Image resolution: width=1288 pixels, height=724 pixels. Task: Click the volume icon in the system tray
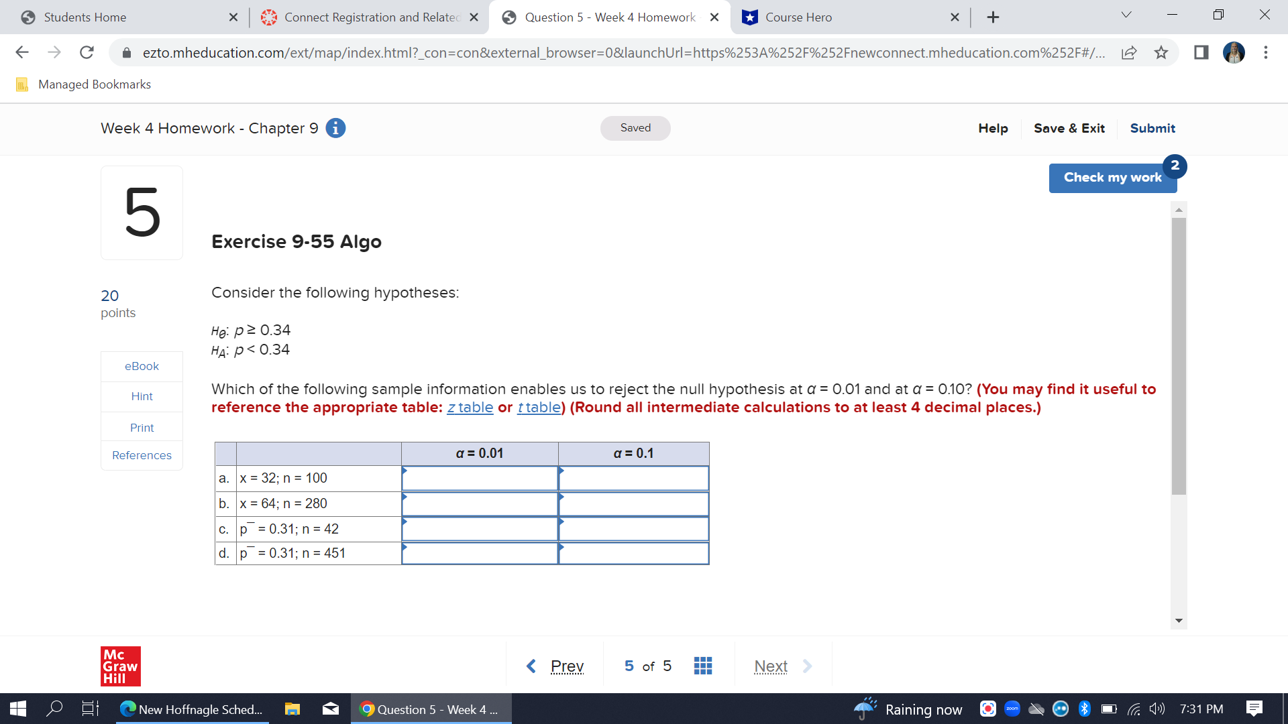pos(1157,709)
